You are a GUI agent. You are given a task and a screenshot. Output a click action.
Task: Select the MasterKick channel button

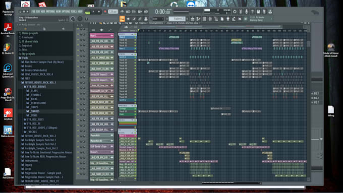point(102,135)
